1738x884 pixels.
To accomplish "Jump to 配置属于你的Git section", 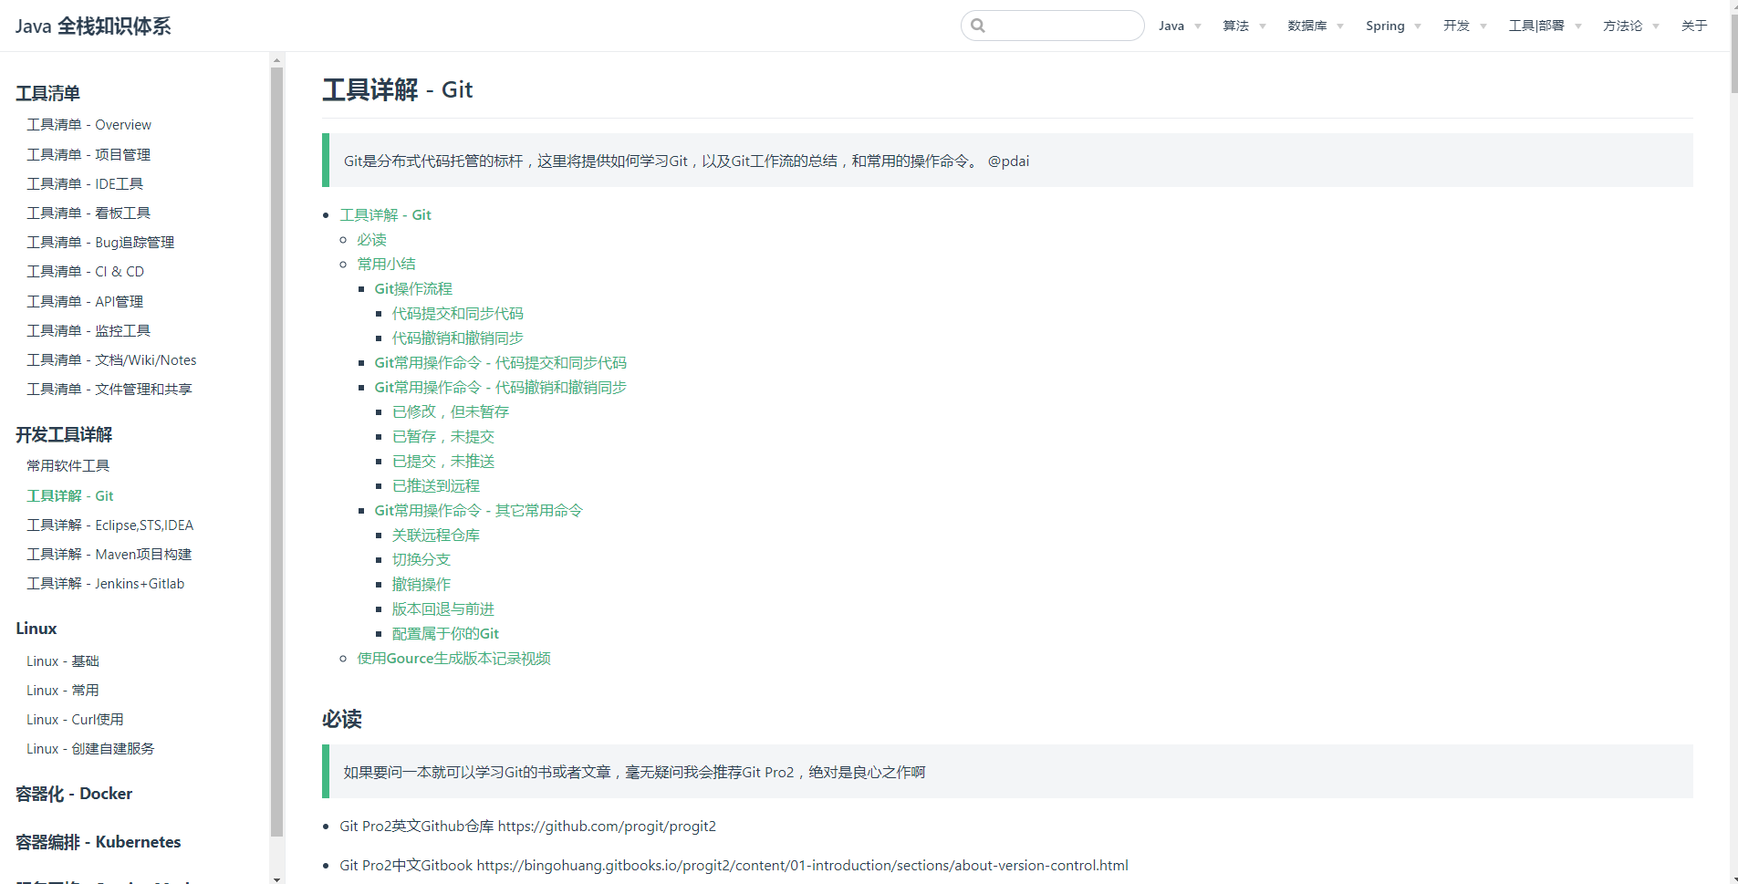I will (x=446, y=633).
